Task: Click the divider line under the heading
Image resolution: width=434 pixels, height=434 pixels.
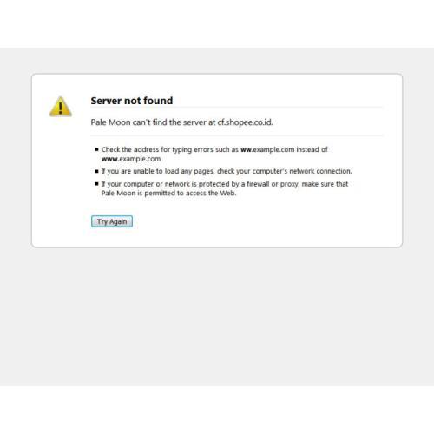Action: (x=236, y=107)
